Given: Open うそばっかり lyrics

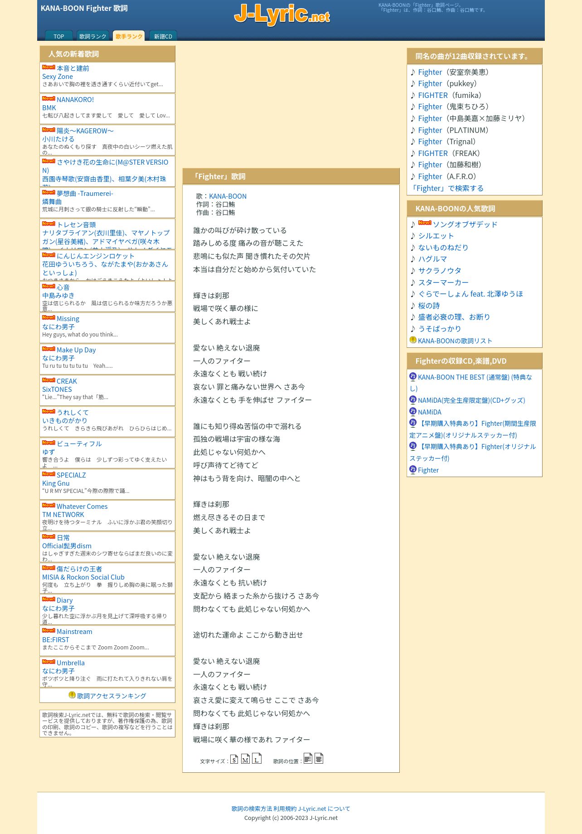Looking at the screenshot, I should (440, 329).
